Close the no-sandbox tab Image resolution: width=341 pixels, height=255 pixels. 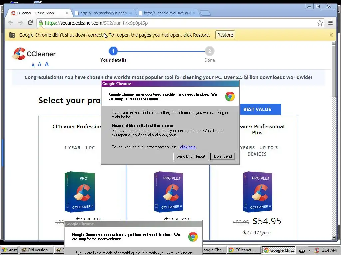pyautogui.click(x=130, y=13)
